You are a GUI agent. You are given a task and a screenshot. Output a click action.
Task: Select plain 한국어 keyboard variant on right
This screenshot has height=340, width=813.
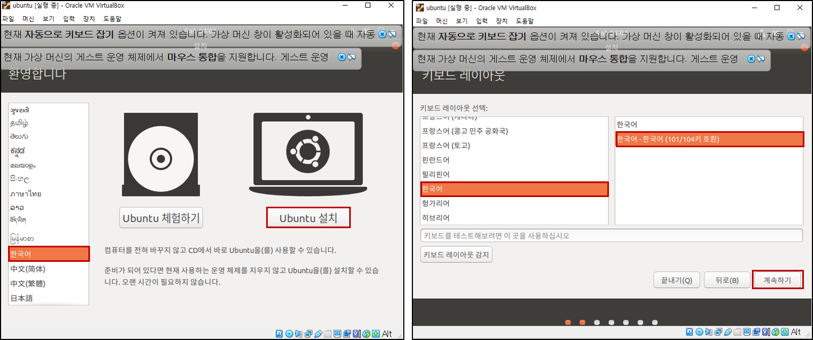pyautogui.click(x=710, y=124)
